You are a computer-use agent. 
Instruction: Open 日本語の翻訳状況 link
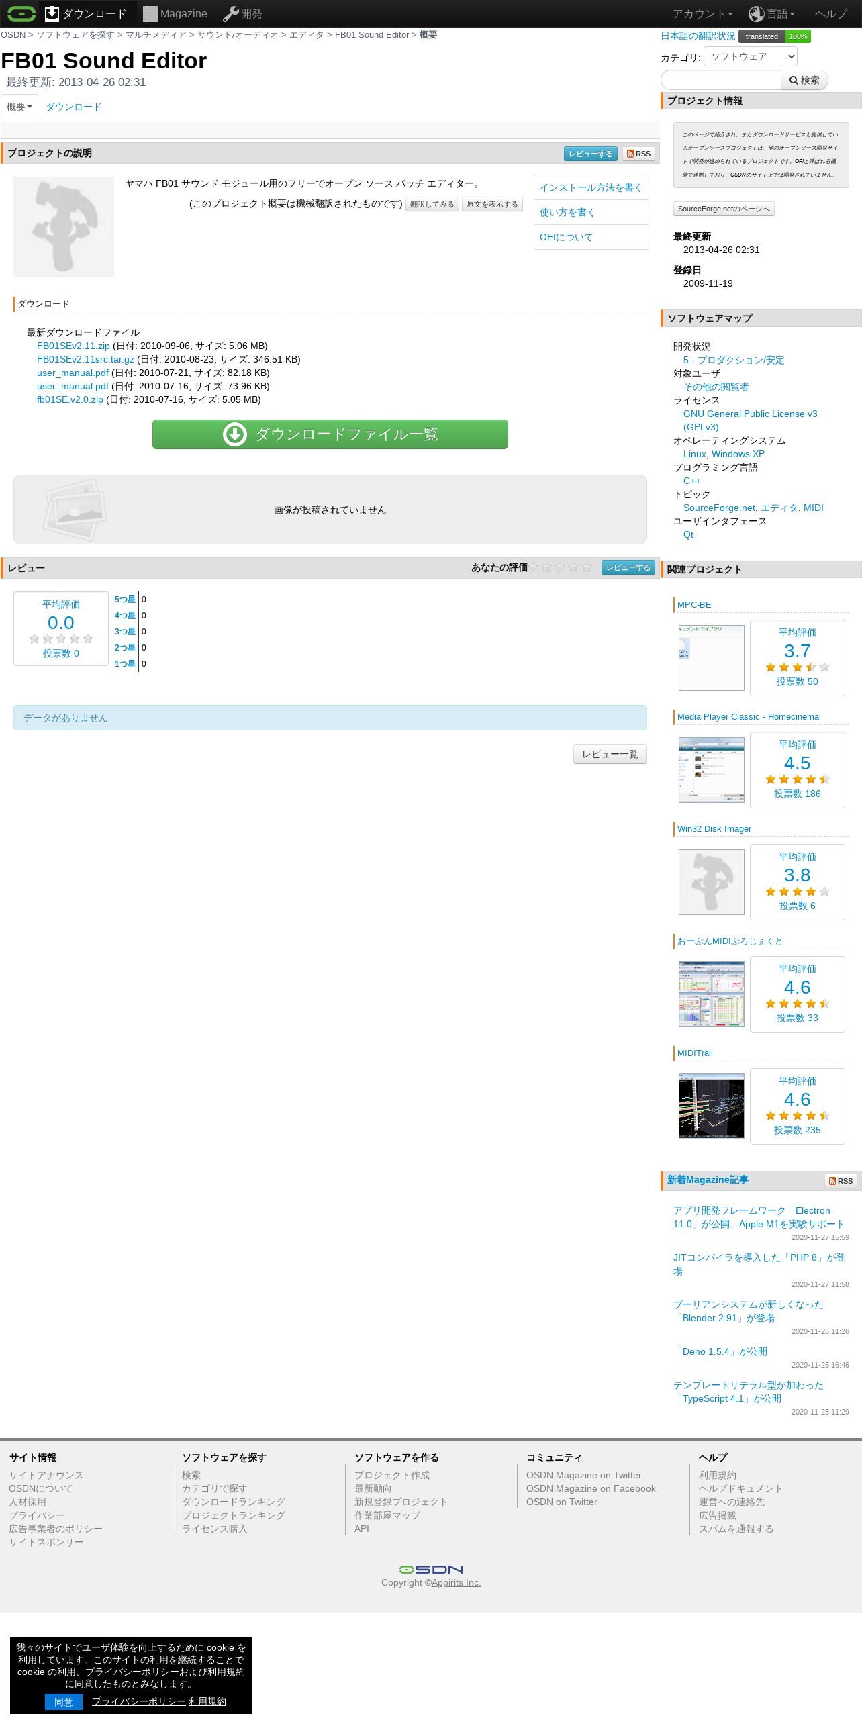(x=698, y=36)
